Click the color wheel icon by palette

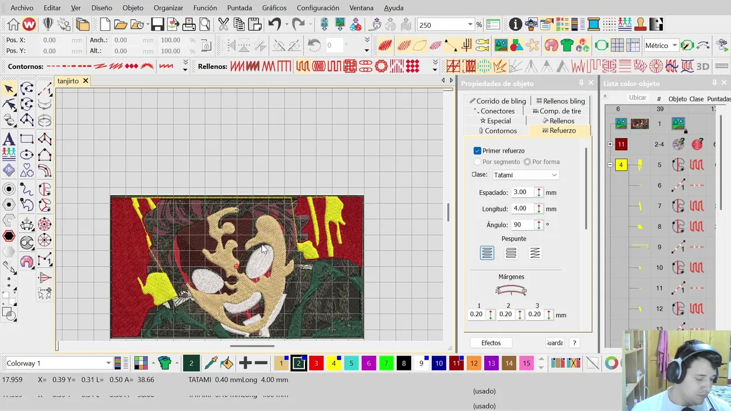coord(611,363)
